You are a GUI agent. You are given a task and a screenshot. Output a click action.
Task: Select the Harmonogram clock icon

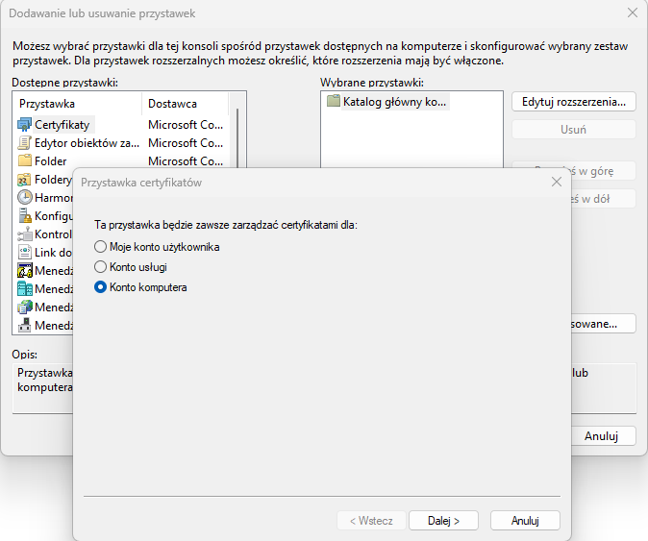click(x=25, y=198)
